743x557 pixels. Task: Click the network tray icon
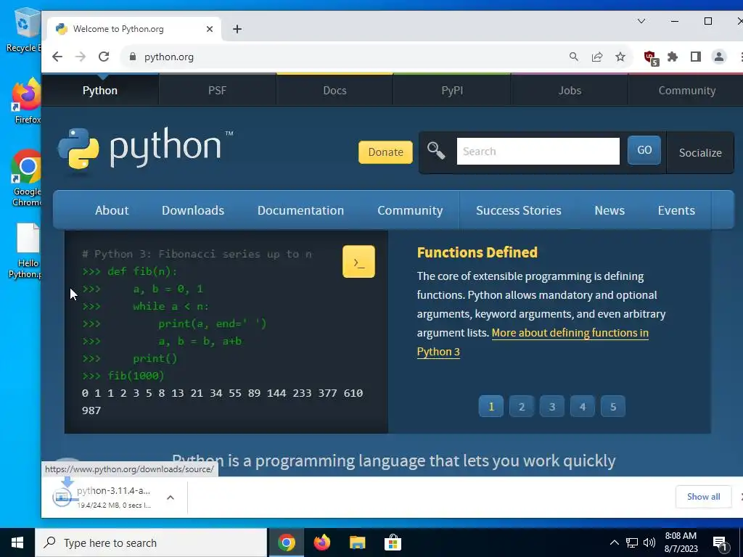pyautogui.click(x=632, y=542)
